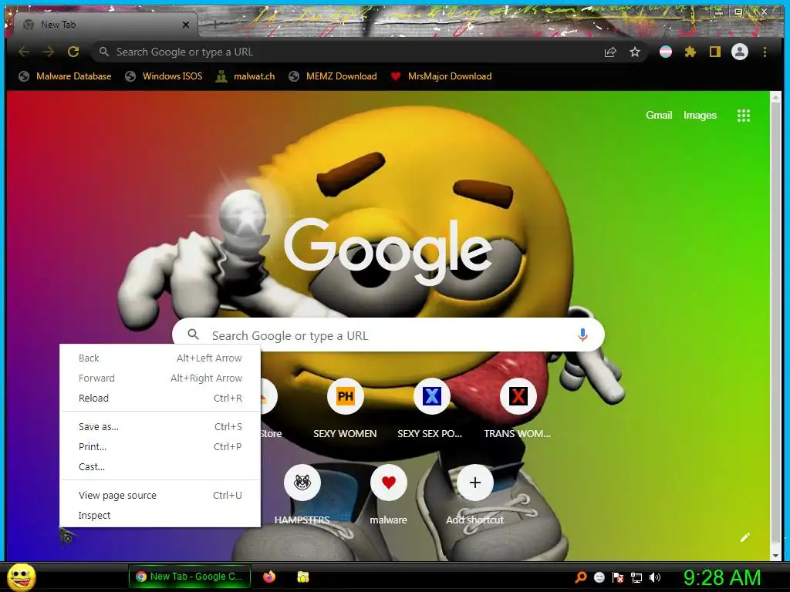Viewport: 790px width, 592px height.
Task: Open the blue X shortcut tile
Action: (x=432, y=397)
